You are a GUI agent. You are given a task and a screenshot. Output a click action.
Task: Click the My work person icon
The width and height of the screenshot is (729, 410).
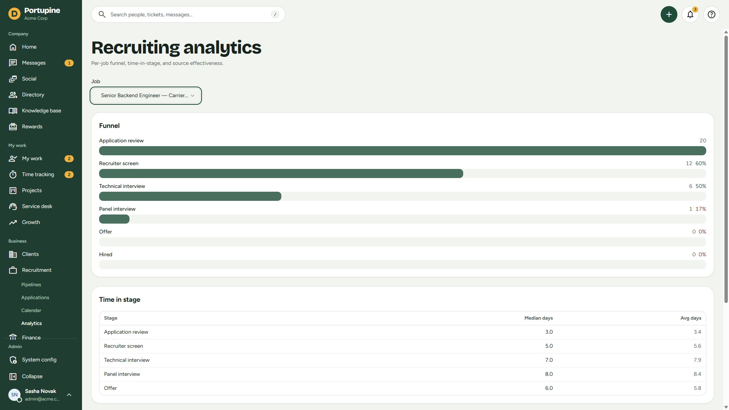tap(13, 159)
